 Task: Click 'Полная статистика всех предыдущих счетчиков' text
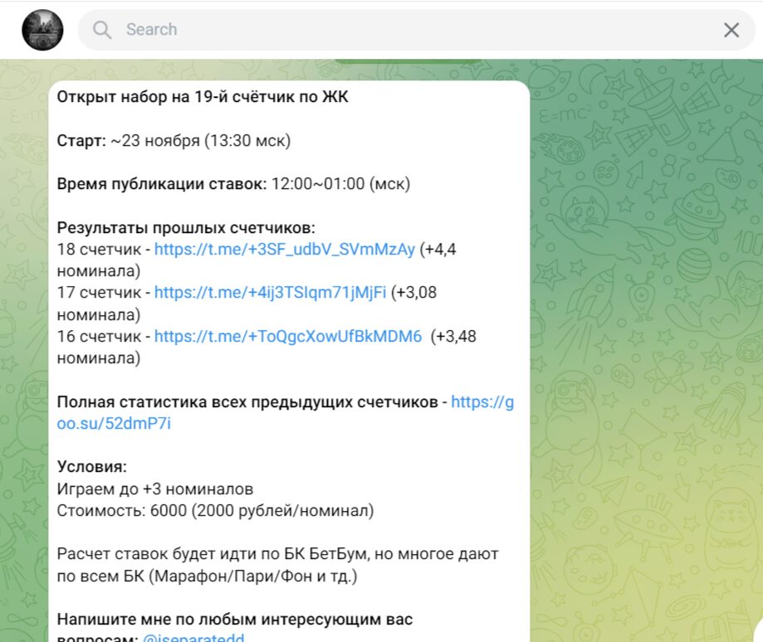pyautogui.click(x=247, y=402)
